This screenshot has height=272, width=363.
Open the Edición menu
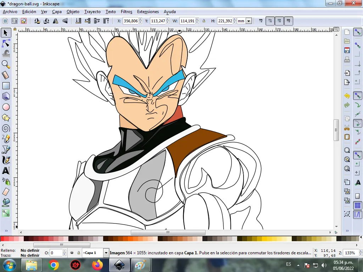click(29, 12)
